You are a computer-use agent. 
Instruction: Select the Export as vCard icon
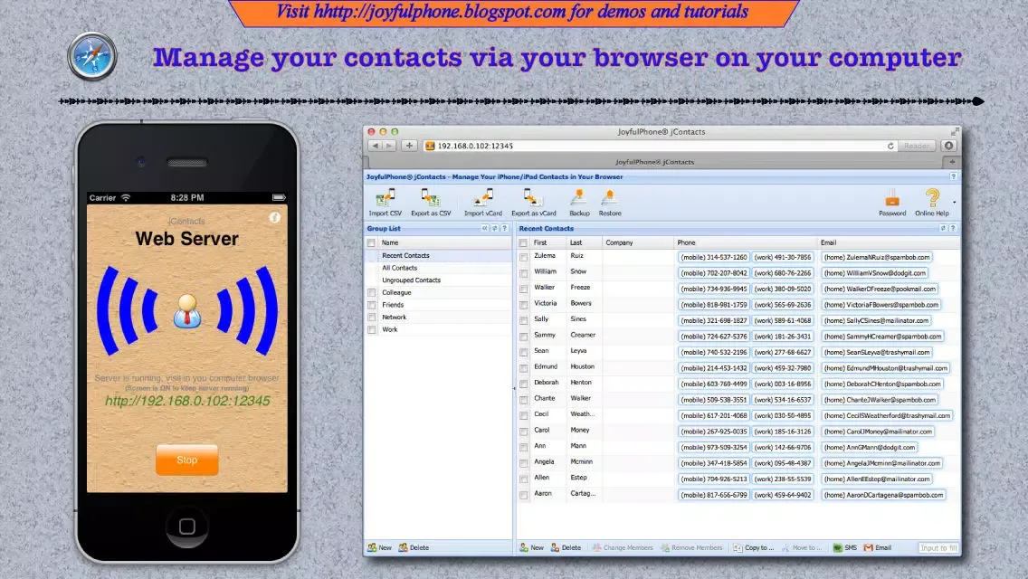coord(533,203)
